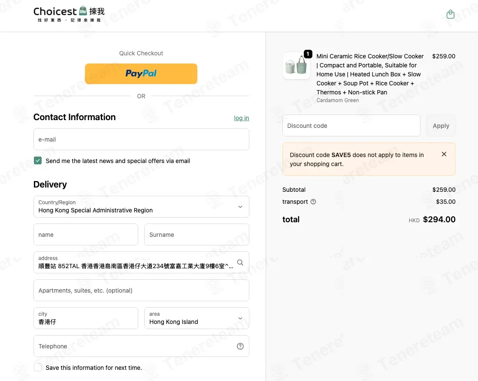478x381 pixels.
Task: Click the address search magnifier icon
Action: (x=240, y=263)
